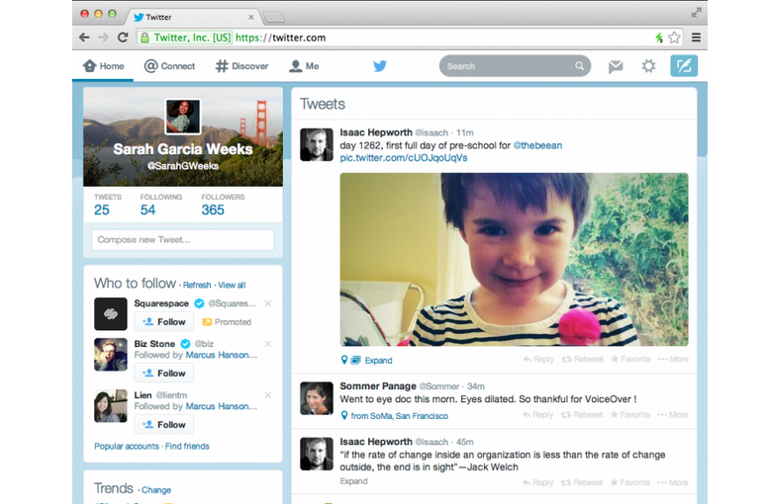View the 54 following count

[x=147, y=210]
